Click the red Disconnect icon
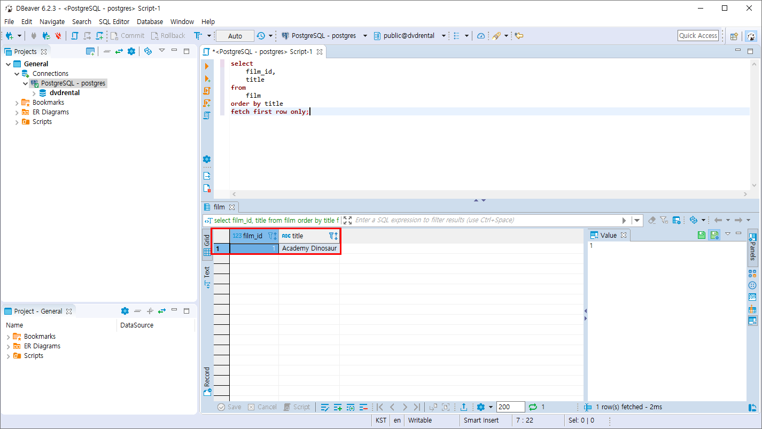This screenshot has height=429, width=762. (58, 36)
